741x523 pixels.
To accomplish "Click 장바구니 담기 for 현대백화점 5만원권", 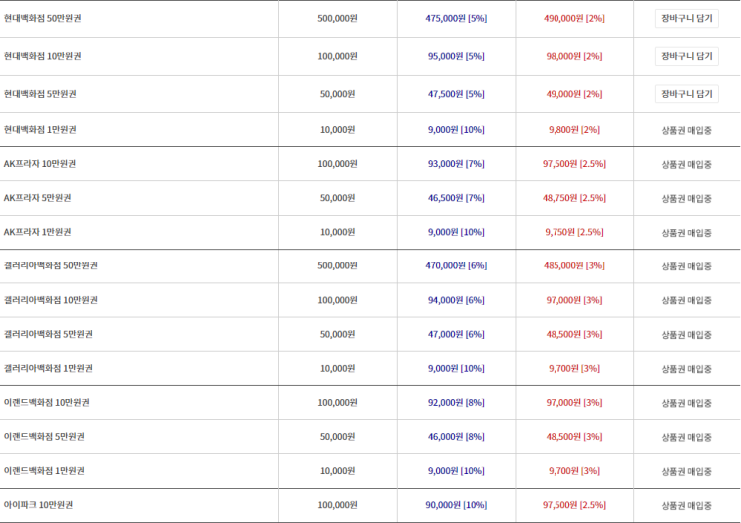I will [686, 94].
